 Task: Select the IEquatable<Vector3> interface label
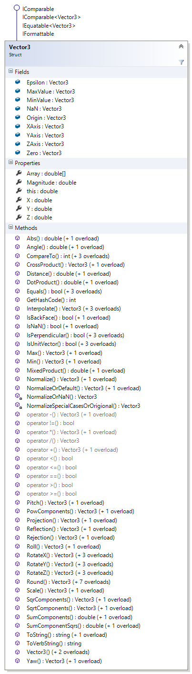(49, 25)
